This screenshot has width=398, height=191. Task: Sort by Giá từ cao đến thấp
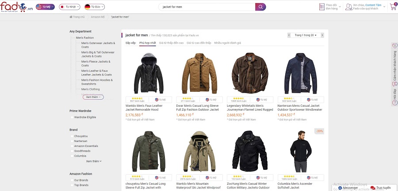coord(199,43)
